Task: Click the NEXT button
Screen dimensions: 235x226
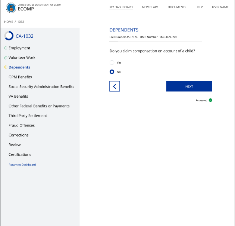Action: [189, 86]
